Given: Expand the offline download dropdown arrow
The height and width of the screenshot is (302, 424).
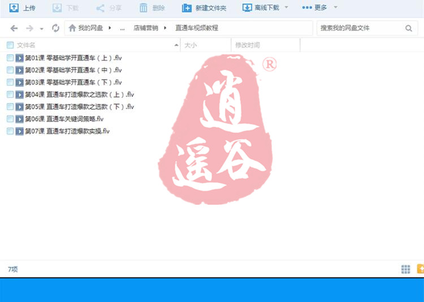Looking at the screenshot, I should (287, 7).
